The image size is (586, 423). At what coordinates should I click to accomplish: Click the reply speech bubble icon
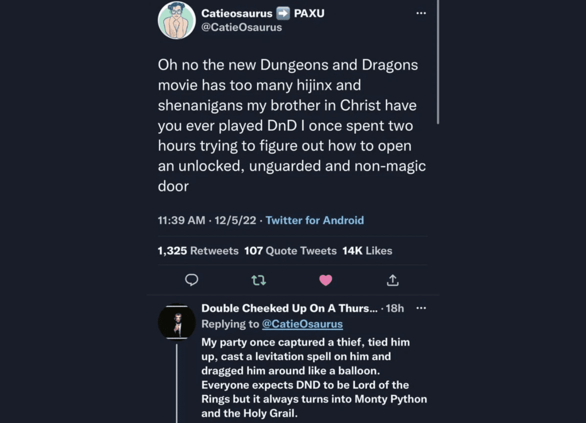[192, 280]
